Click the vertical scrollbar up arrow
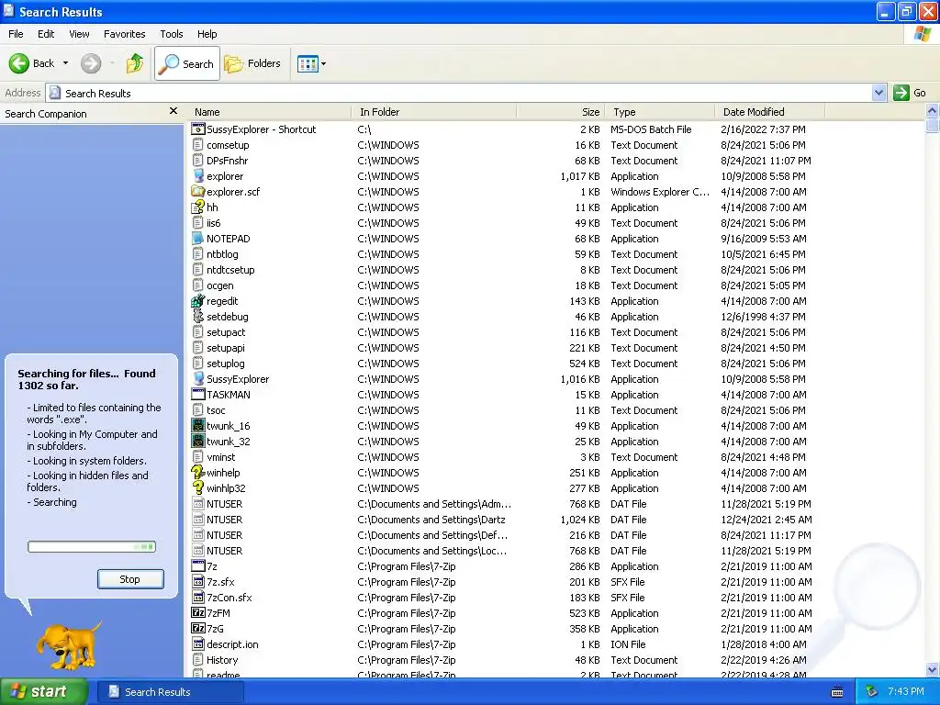Image resolution: width=940 pixels, height=705 pixels. [x=932, y=111]
